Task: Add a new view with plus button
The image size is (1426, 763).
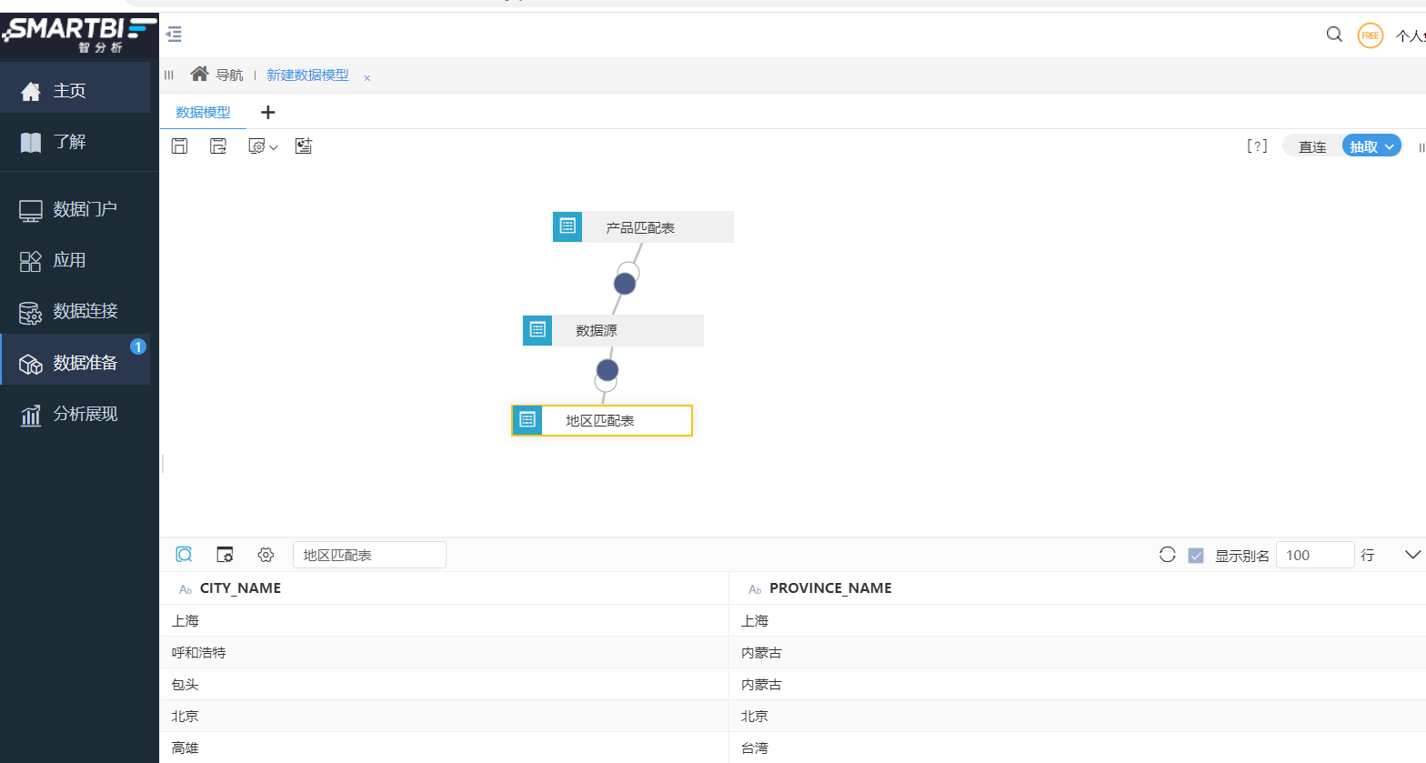Action: (x=268, y=112)
